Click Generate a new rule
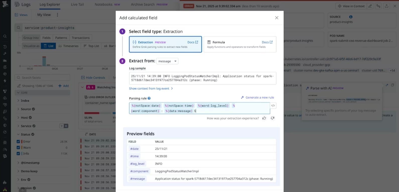 (x=257, y=98)
